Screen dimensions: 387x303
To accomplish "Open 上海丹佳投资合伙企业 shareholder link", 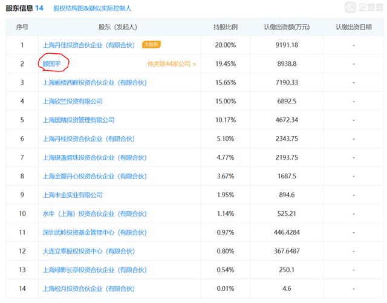I will pyautogui.click(x=89, y=45).
